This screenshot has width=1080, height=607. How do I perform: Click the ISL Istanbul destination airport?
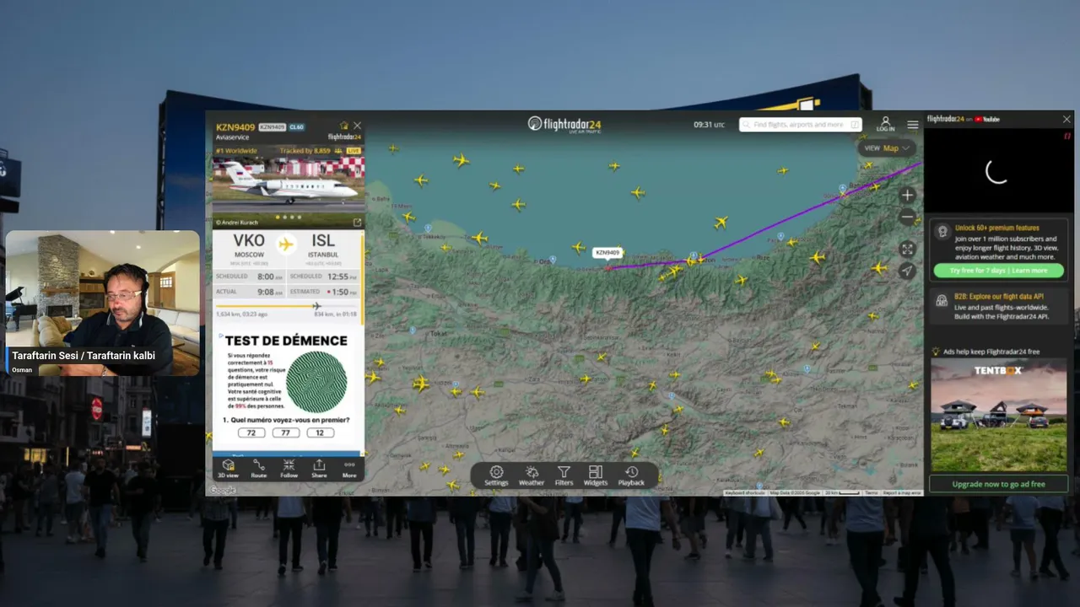click(x=323, y=245)
